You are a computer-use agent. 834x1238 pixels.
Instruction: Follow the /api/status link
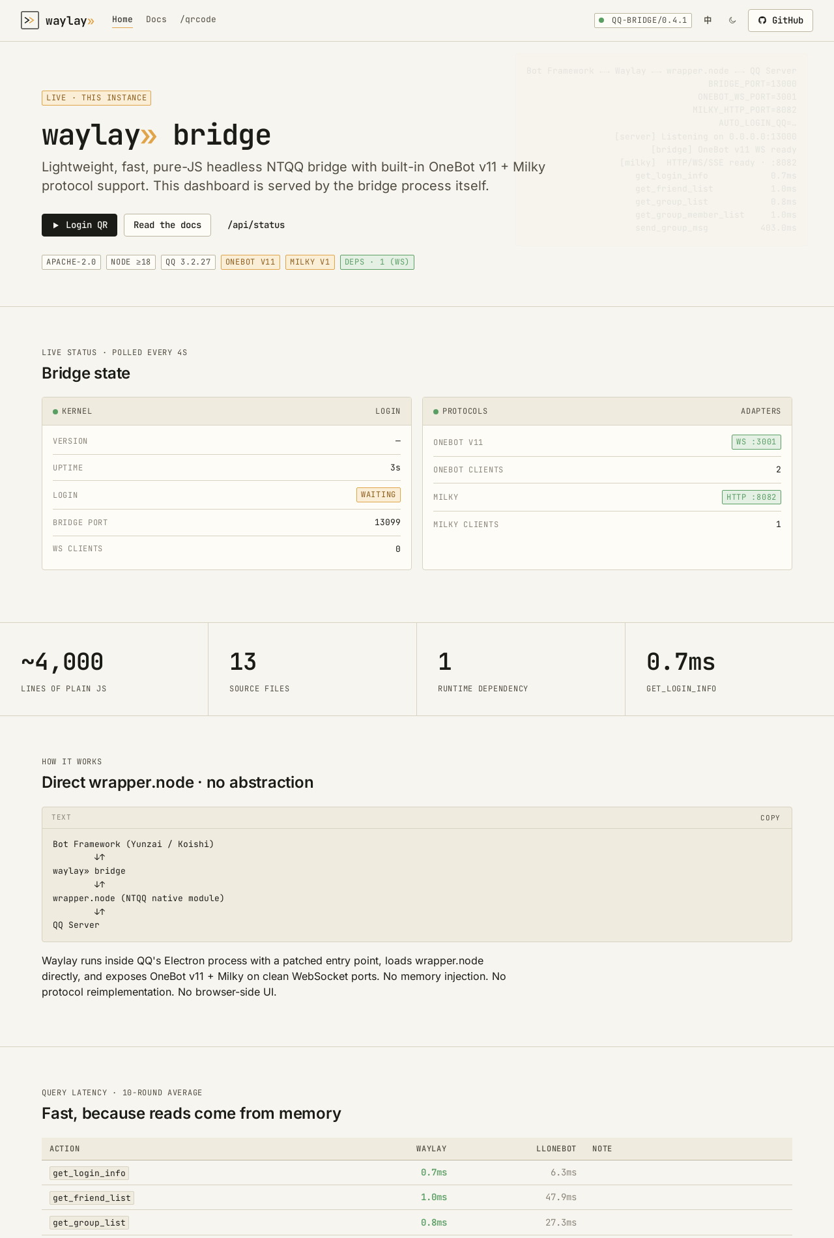coord(256,225)
